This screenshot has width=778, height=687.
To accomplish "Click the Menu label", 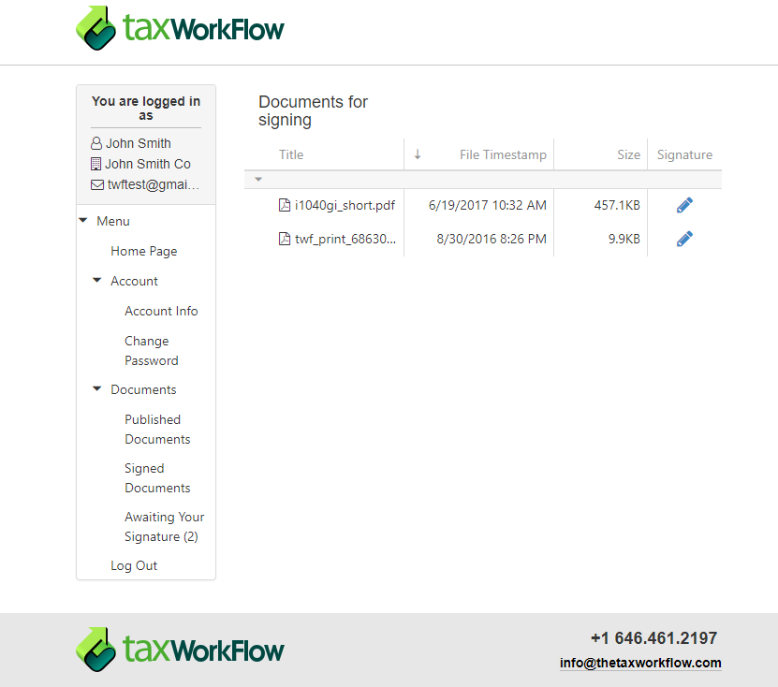I will [x=113, y=221].
